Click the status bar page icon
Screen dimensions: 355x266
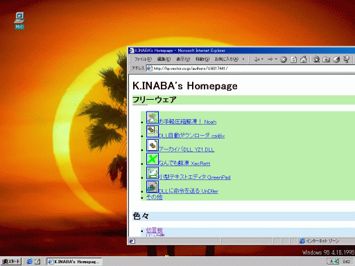coord(132,241)
